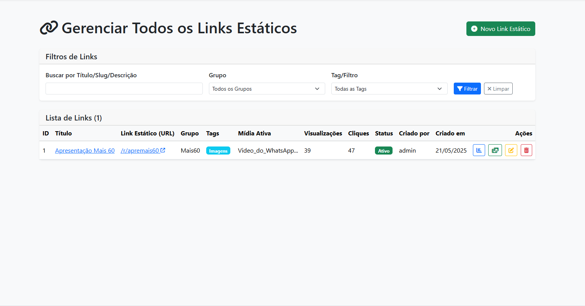Expand the Grupo selector chevron
Screen dimensions: 585x306
coord(318,88)
